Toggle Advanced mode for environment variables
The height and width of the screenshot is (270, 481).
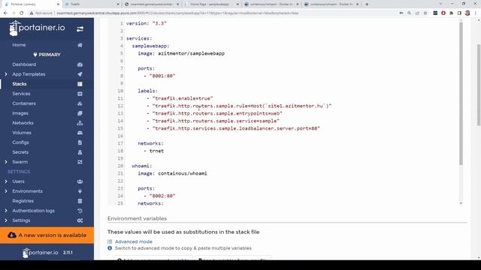pos(134,241)
